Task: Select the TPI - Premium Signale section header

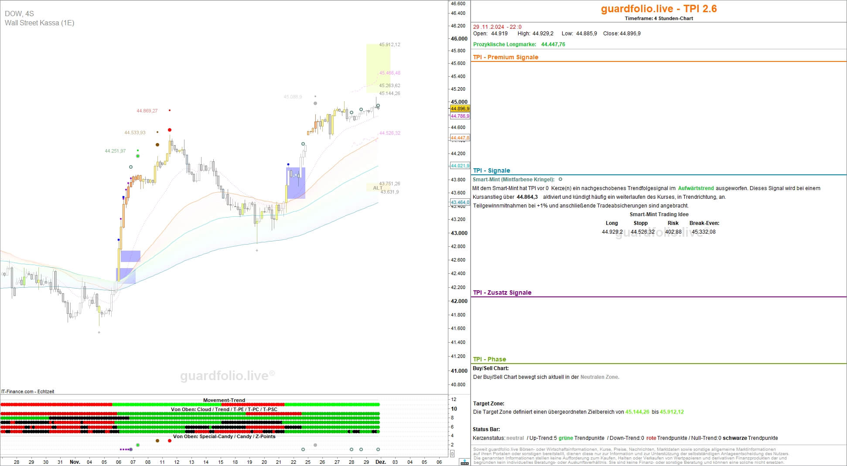Action: [x=505, y=57]
